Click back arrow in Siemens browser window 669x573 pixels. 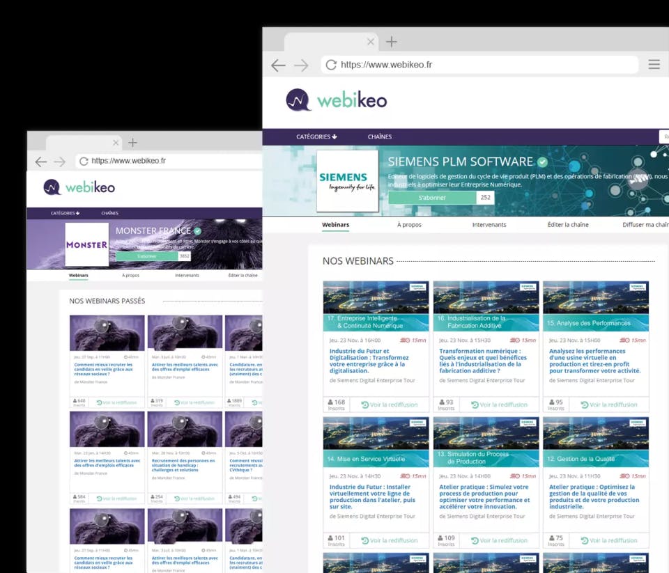coord(278,65)
